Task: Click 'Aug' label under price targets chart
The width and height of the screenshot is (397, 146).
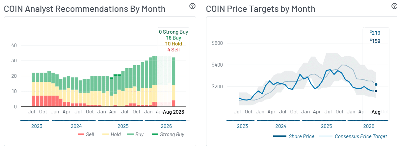Action: 376,112
